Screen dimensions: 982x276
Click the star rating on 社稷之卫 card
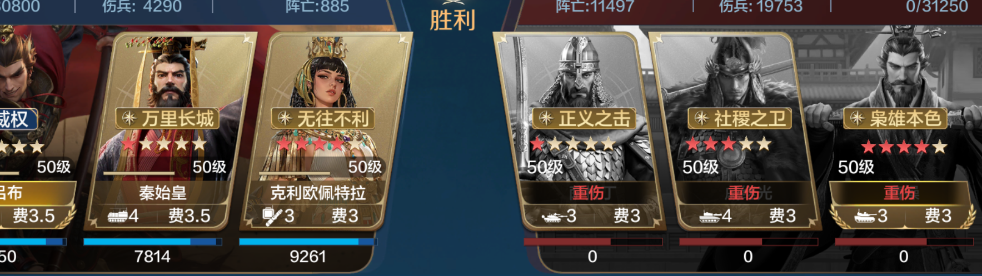point(729,145)
